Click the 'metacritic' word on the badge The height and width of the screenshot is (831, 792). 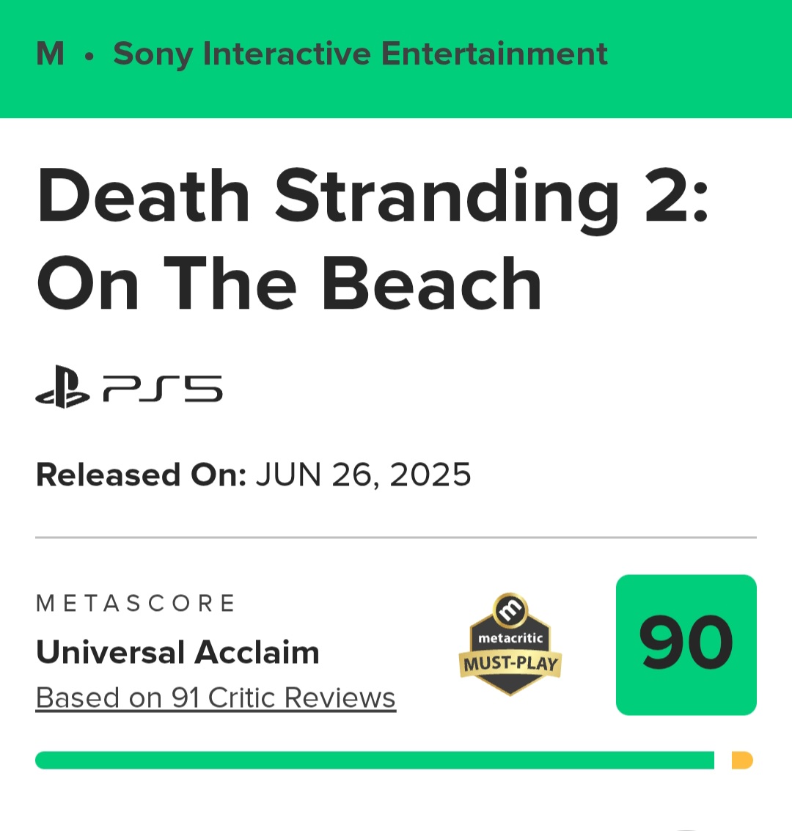pos(510,638)
